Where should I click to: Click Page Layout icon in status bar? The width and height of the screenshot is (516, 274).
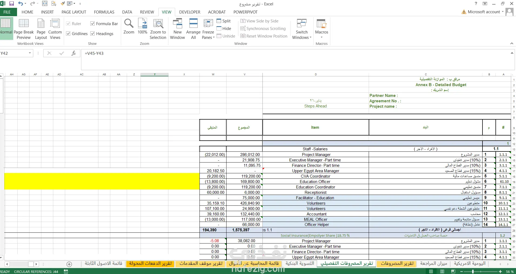[x=442, y=272]
